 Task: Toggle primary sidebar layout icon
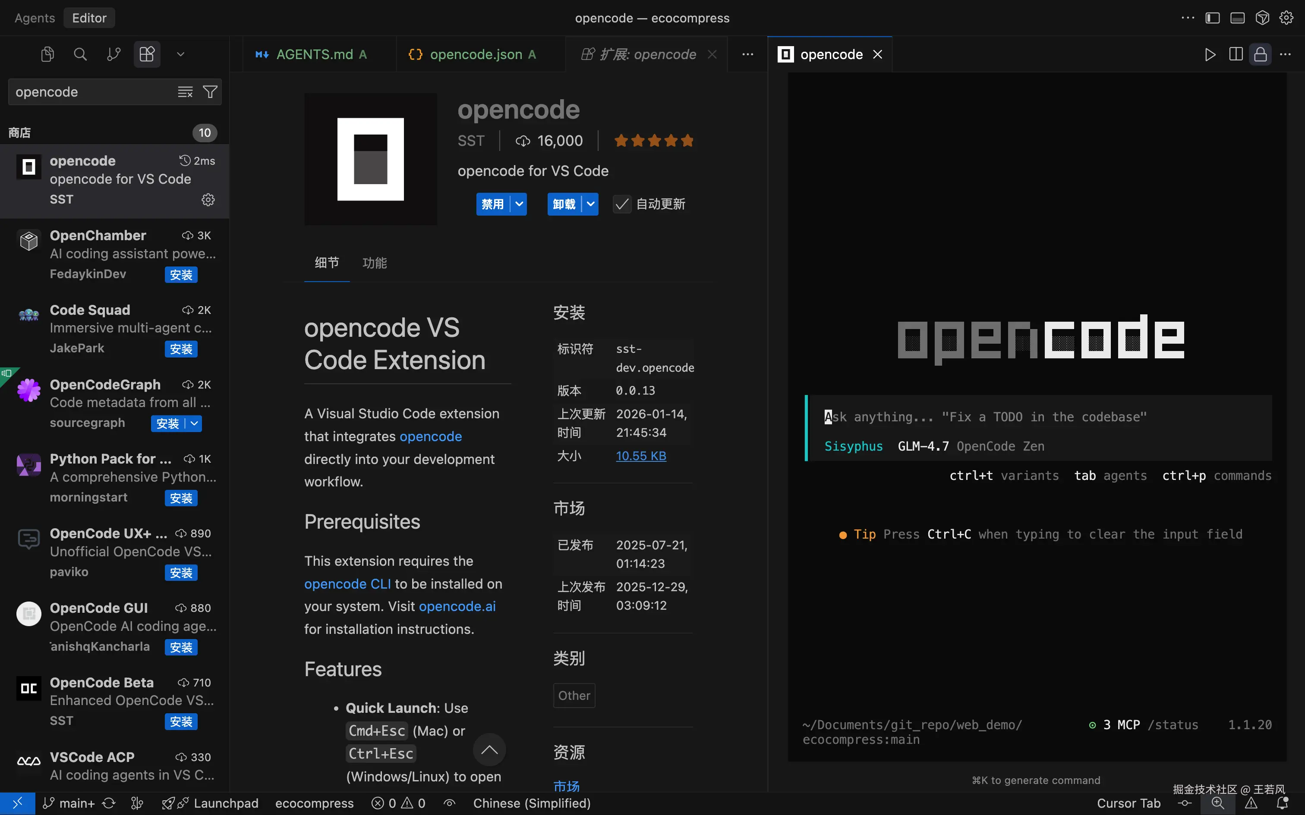click(1212, 18)
